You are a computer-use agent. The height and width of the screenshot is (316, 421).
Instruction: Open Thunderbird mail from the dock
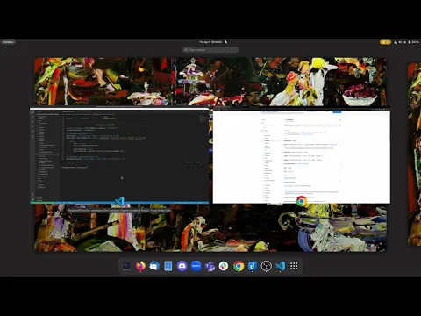tap(154, 266)
